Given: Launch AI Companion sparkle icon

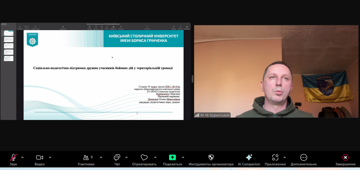Looking at the screenshot, I should pos(249,158).
